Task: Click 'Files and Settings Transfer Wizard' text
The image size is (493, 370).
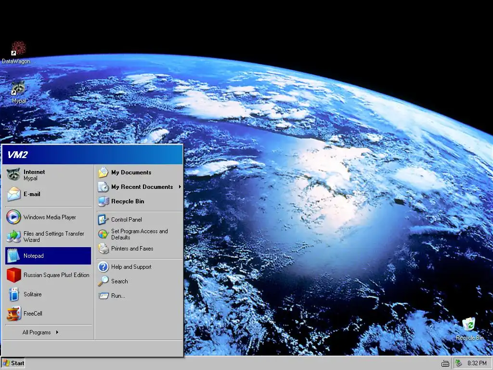Action: tap(54, 237)
